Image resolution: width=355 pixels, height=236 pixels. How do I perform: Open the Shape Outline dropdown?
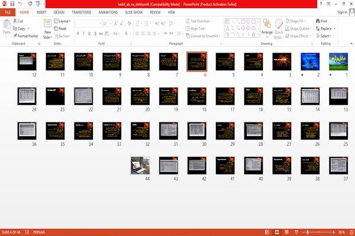click(298, 28)
